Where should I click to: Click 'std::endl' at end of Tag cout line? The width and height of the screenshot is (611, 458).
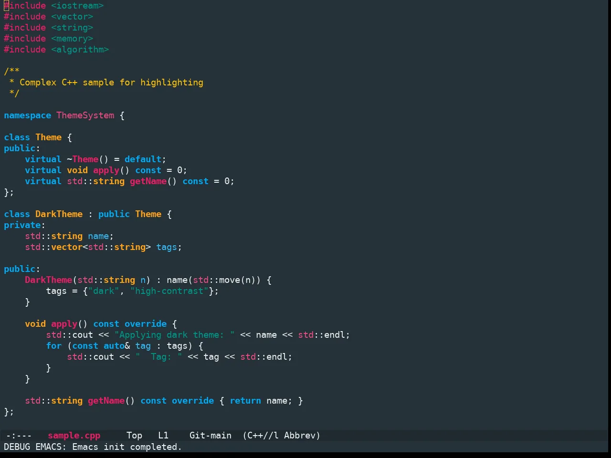point(264,357)
